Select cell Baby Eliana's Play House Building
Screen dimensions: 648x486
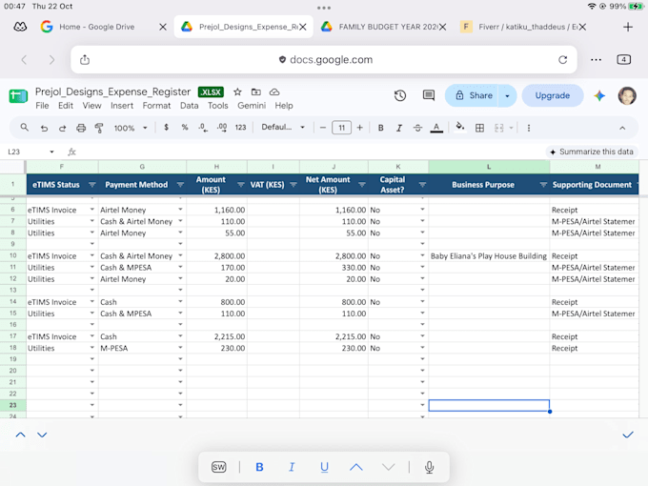tap(489, 256)
